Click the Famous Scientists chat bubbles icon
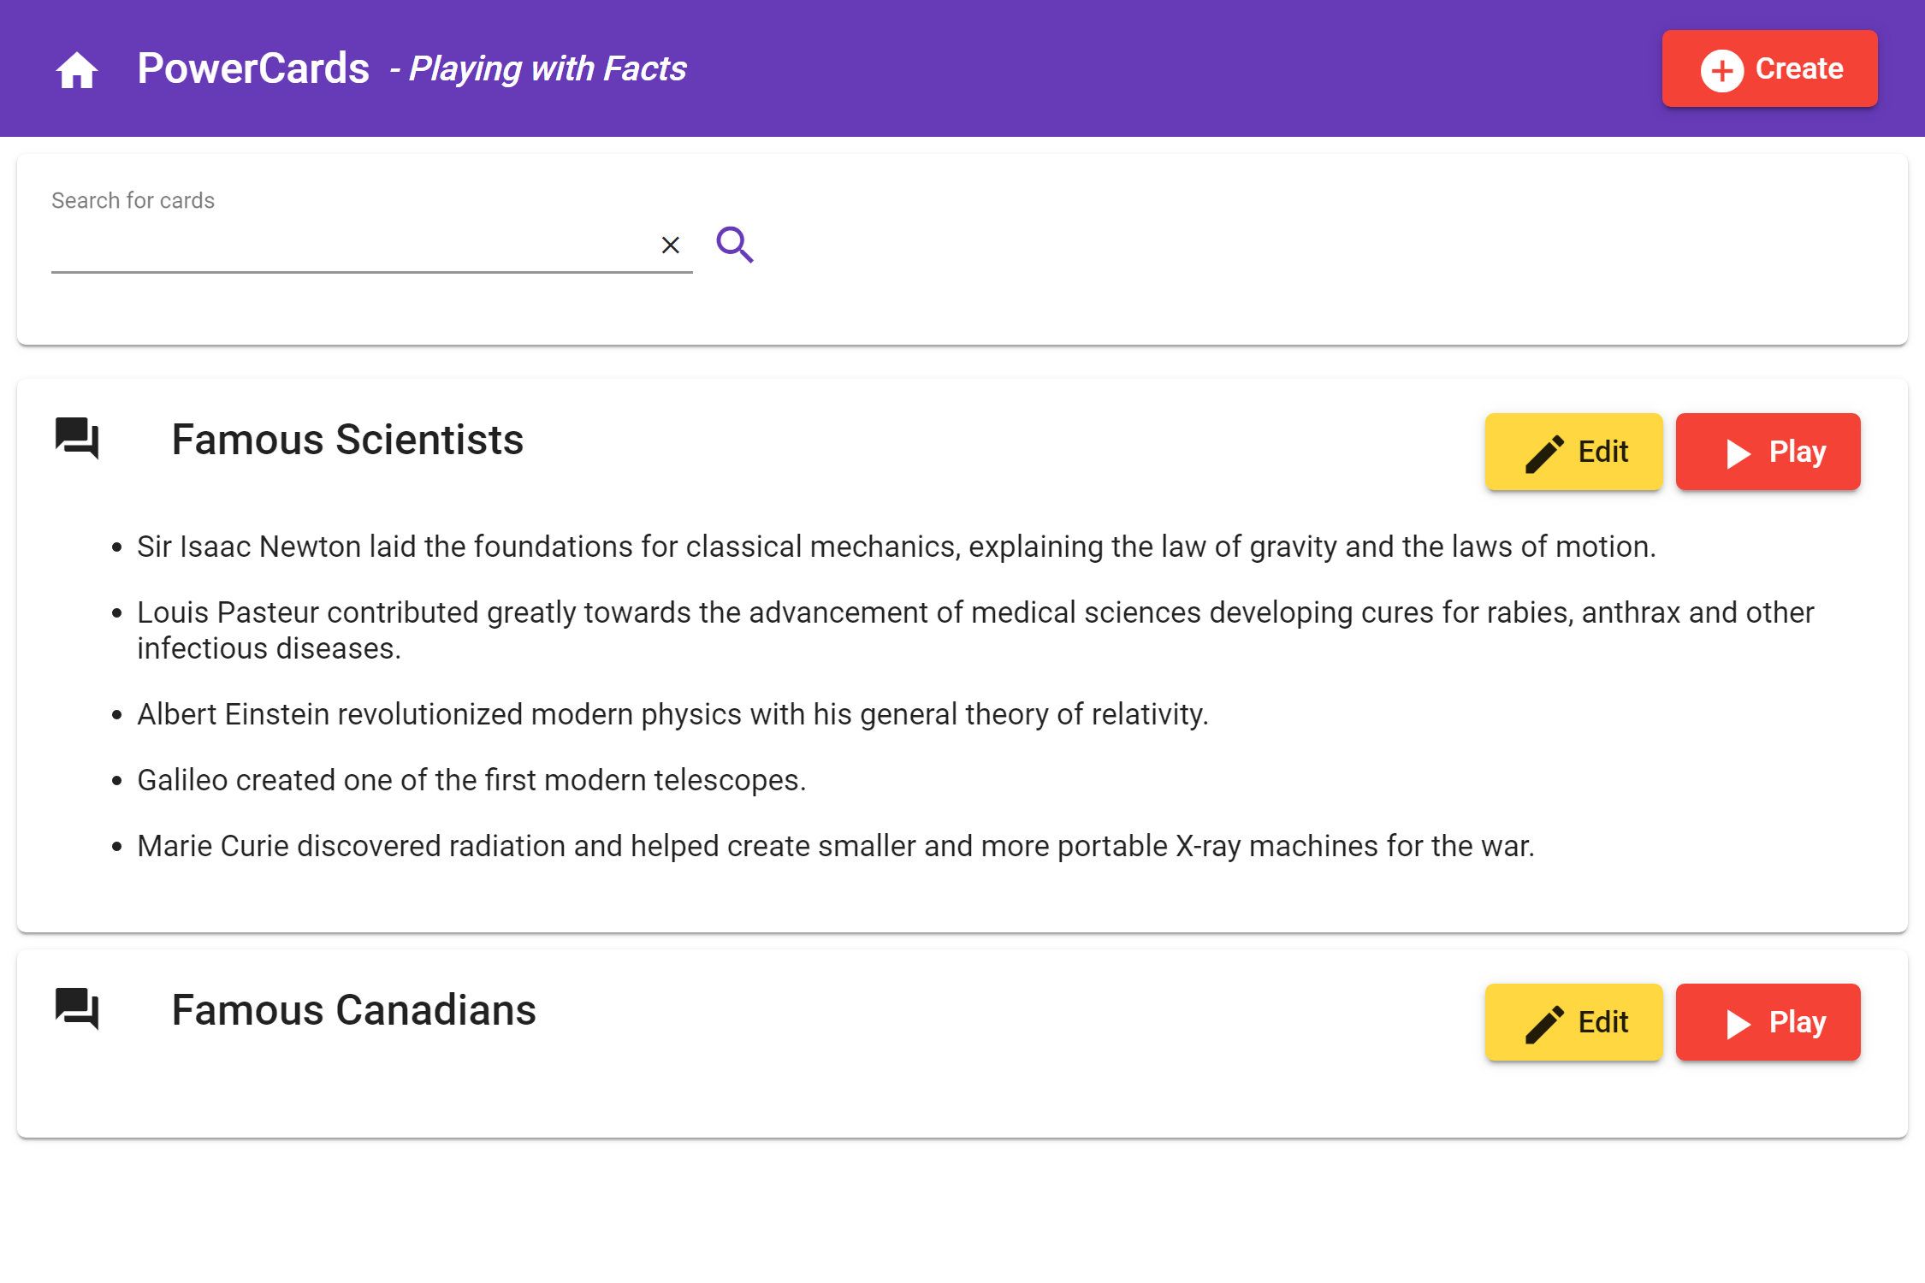Image resolution: width=1925 pixels, height=1283 pixels. (77, 439)
